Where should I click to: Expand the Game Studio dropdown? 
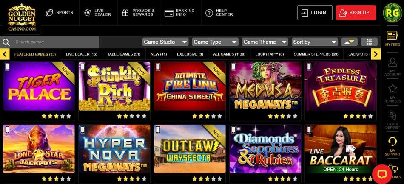click(x=165, y=42)
